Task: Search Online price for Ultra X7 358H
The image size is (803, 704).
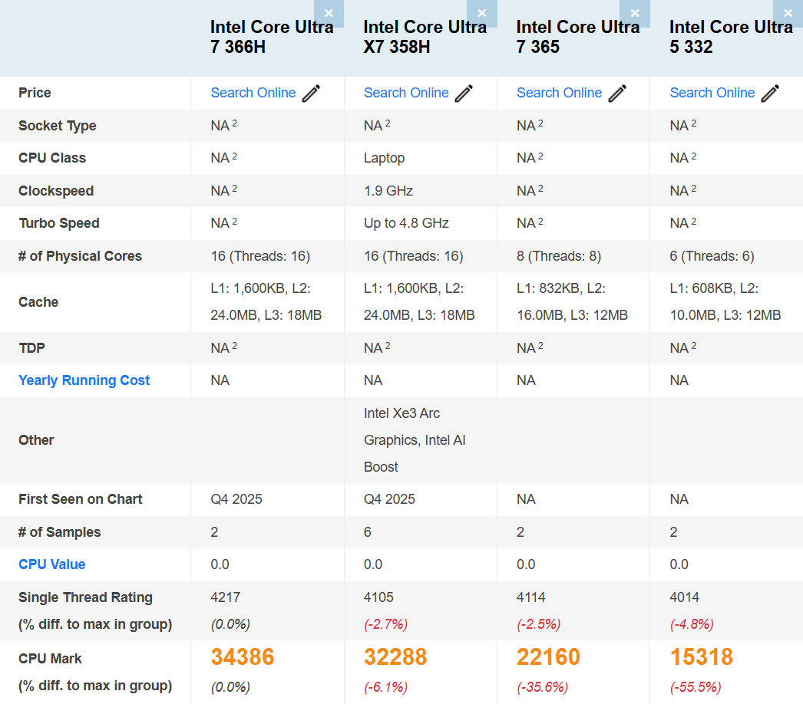Action: coord(406,93)
